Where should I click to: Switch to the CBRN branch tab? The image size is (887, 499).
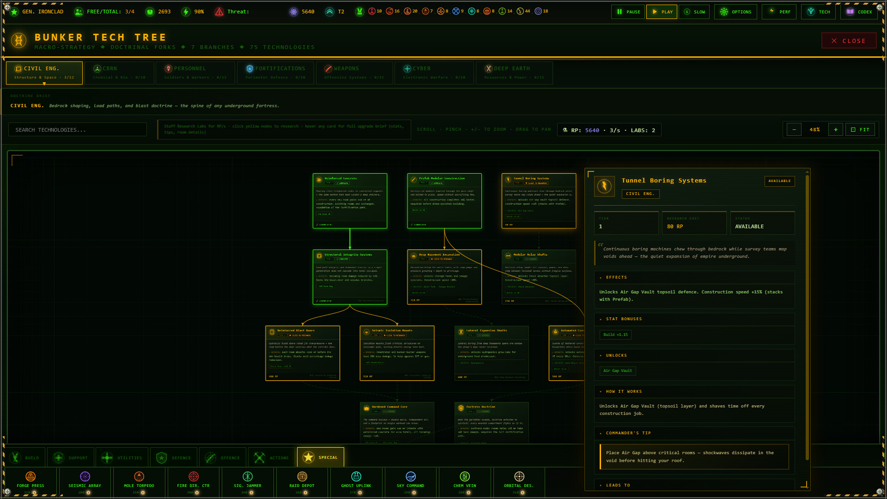(119, 73)
